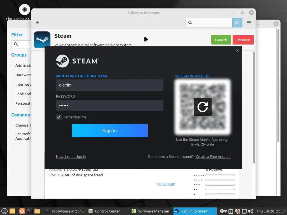The height and width of the screenshot is (215, 287).
Task: Open the Linux Mint menu button
Action: click(4, 211)
